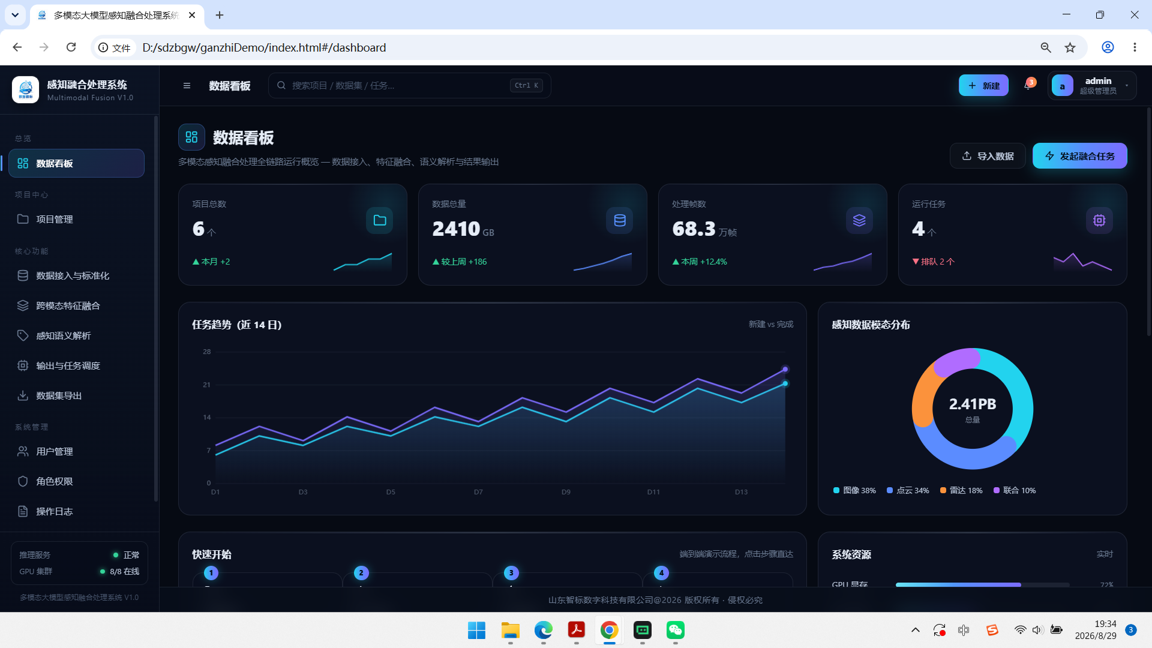
Task: Open Microsoft Edge from the taskbar
Action: [544, 630]
